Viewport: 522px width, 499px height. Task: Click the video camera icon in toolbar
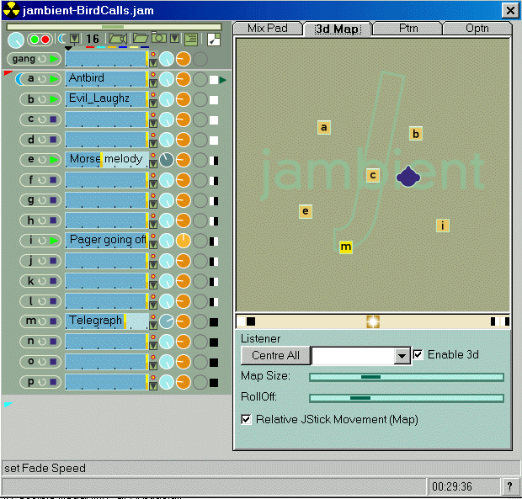point(117,39)
